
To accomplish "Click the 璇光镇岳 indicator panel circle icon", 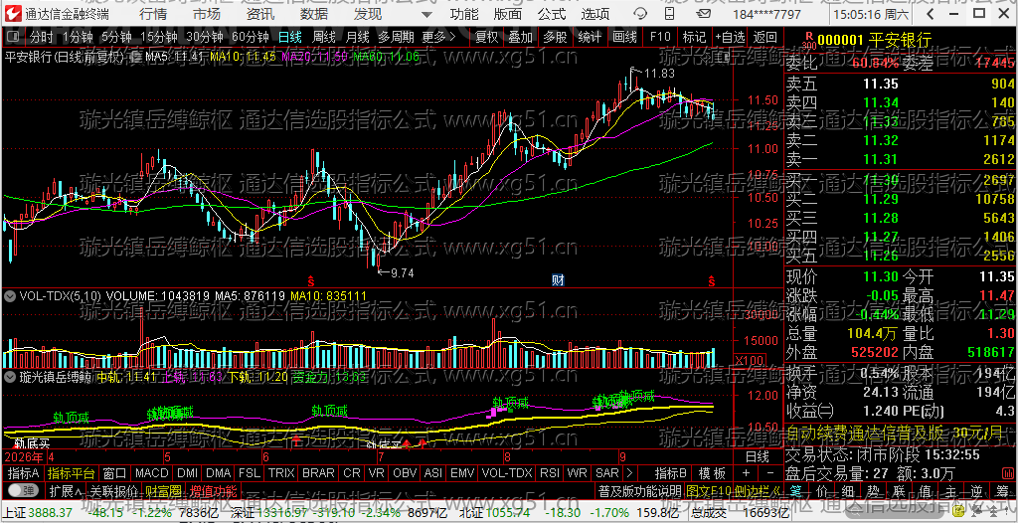I will [x=10, y=376].
